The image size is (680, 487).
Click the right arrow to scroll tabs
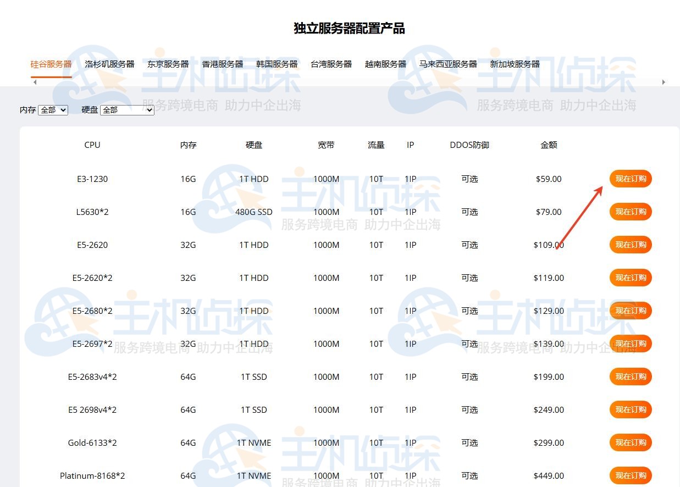coord(664,81)
